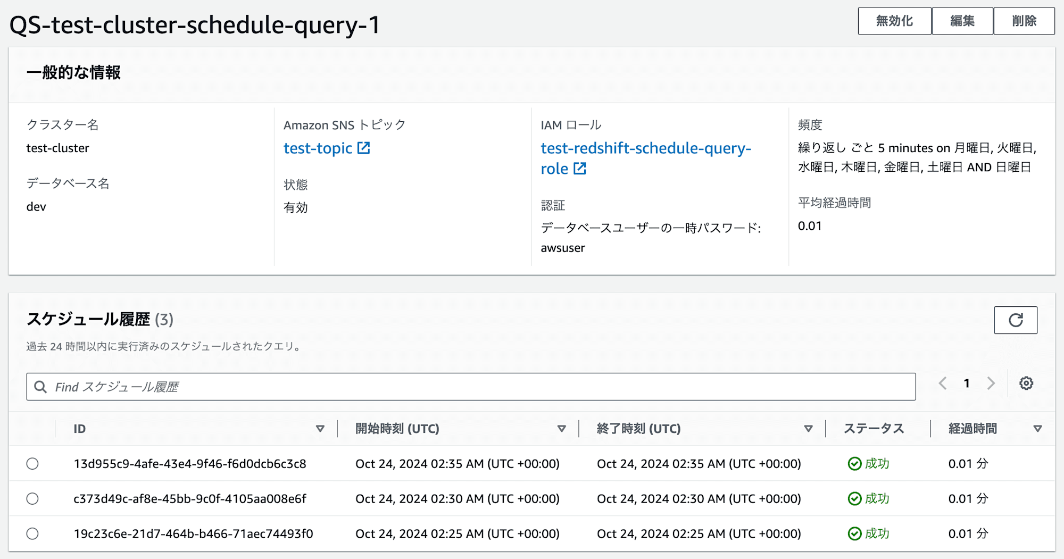The height and width of the screenshot is (559, 1064).
Task: Select radio for row 13d955c9-4afe-43e4-9f46-f6d0dcb6c3c8
Action: pos(32,464)
